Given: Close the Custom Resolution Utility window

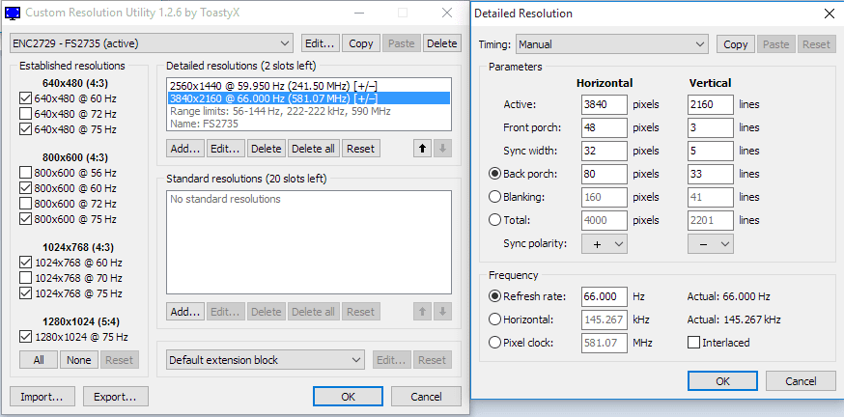Looking at the screenshot, I should 447,13.
